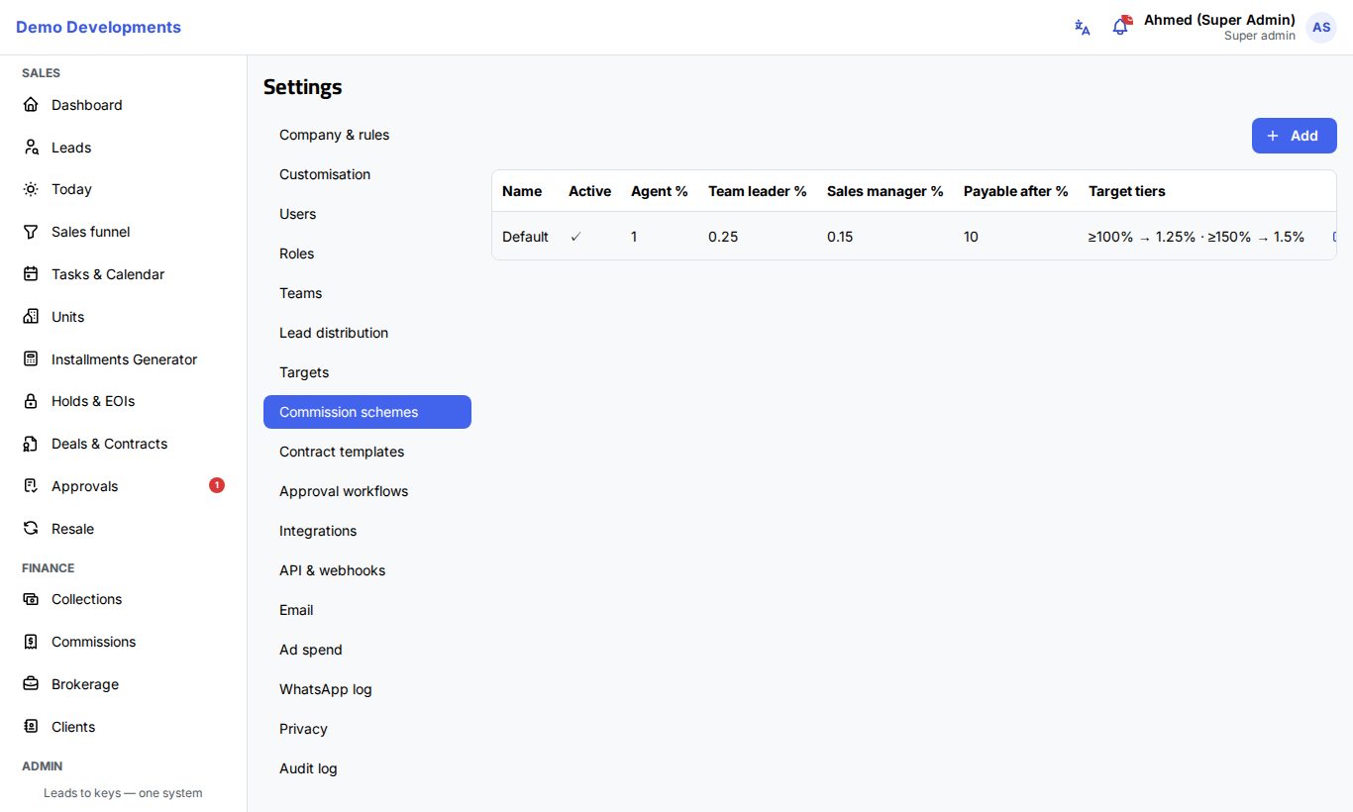Screen dimensions: 1353x812
Task: Open Holds & EOIs lock icon
Action: click(x=31, y=401)
